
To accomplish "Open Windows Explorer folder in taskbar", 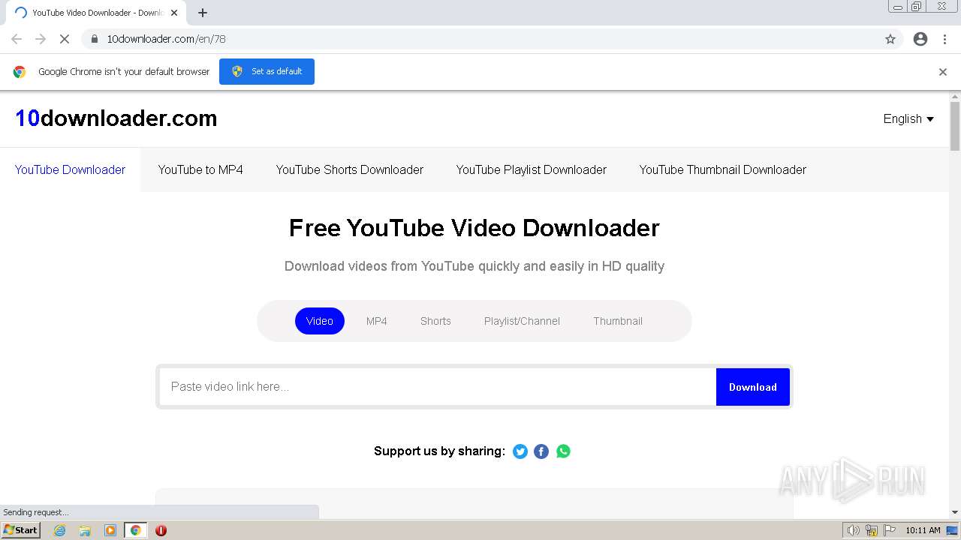I will (x=85, y=530).
